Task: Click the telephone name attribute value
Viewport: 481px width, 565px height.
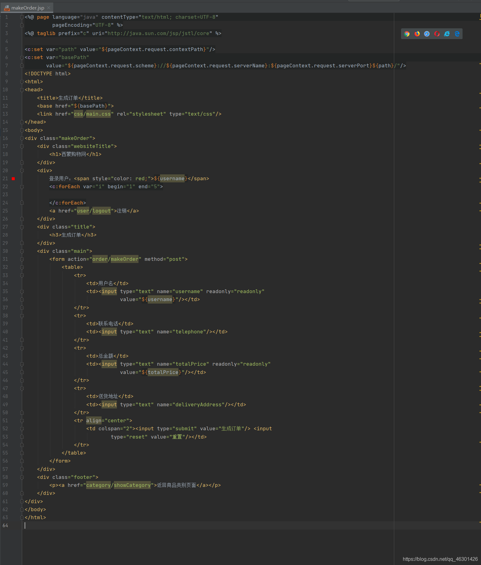Action: (x=189, y=332)
